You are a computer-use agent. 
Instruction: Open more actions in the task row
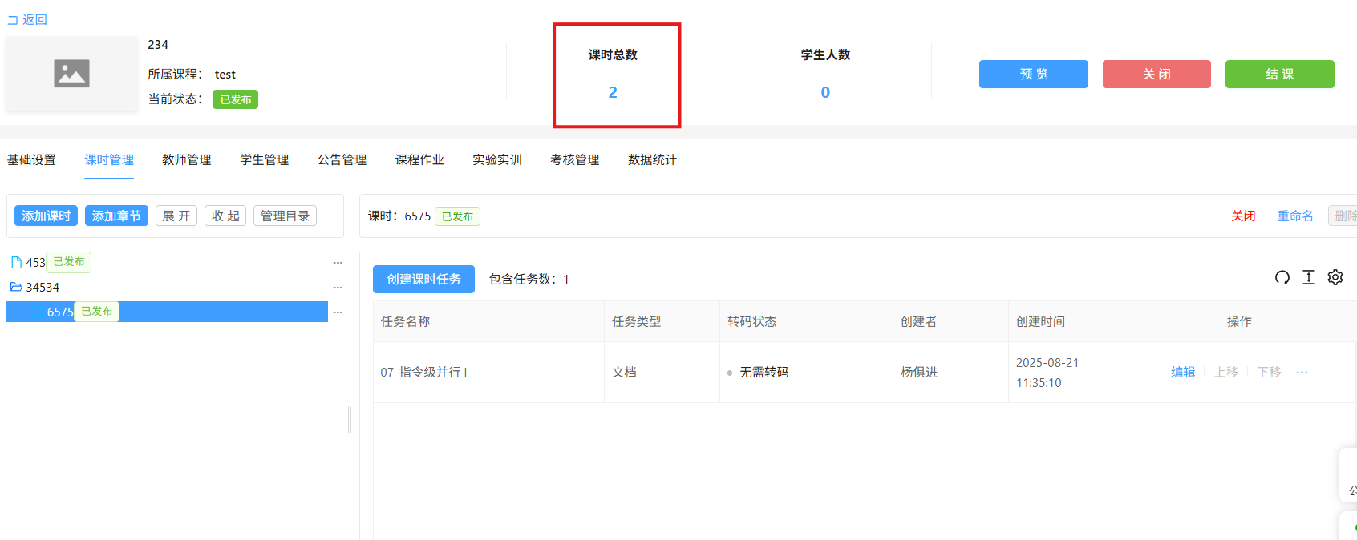click(1302, 372)
